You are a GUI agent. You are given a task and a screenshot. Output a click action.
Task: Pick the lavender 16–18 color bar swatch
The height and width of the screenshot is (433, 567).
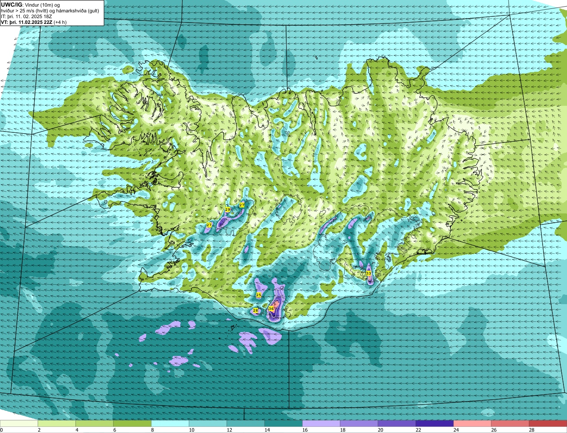(321, 423)
